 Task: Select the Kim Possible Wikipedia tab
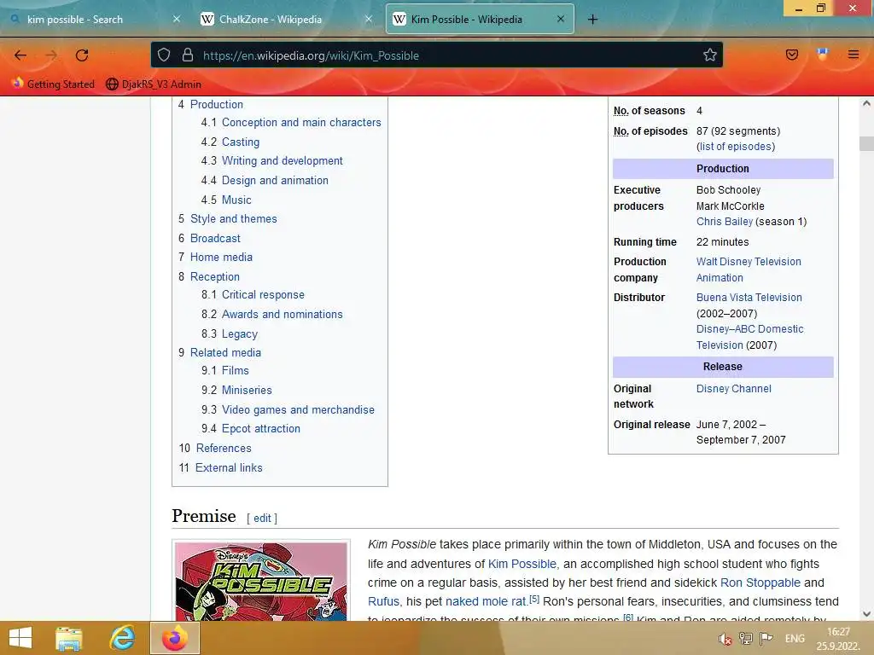coord(480,19)
